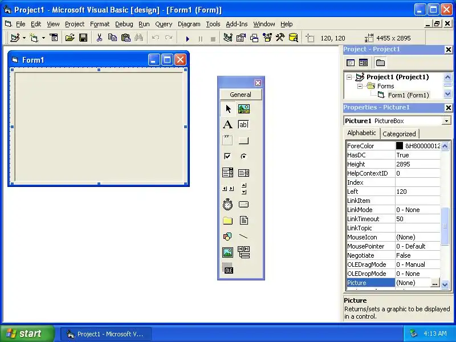Click the Height property value 2895
Viewport: 456px width, 342px height.
[x=418, y=164]
